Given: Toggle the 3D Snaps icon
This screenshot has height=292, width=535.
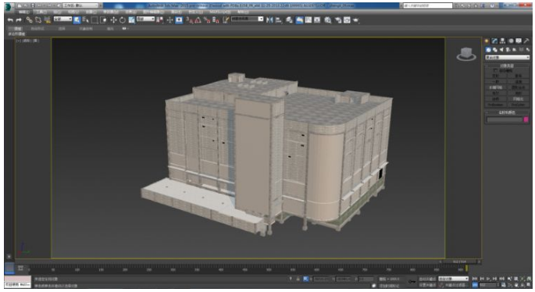Looking at the screenshot, I should [x=189, y=20].
